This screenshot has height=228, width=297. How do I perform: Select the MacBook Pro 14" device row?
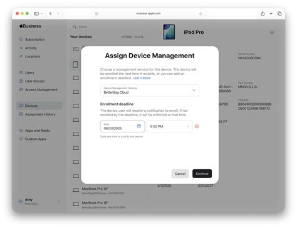108,191
